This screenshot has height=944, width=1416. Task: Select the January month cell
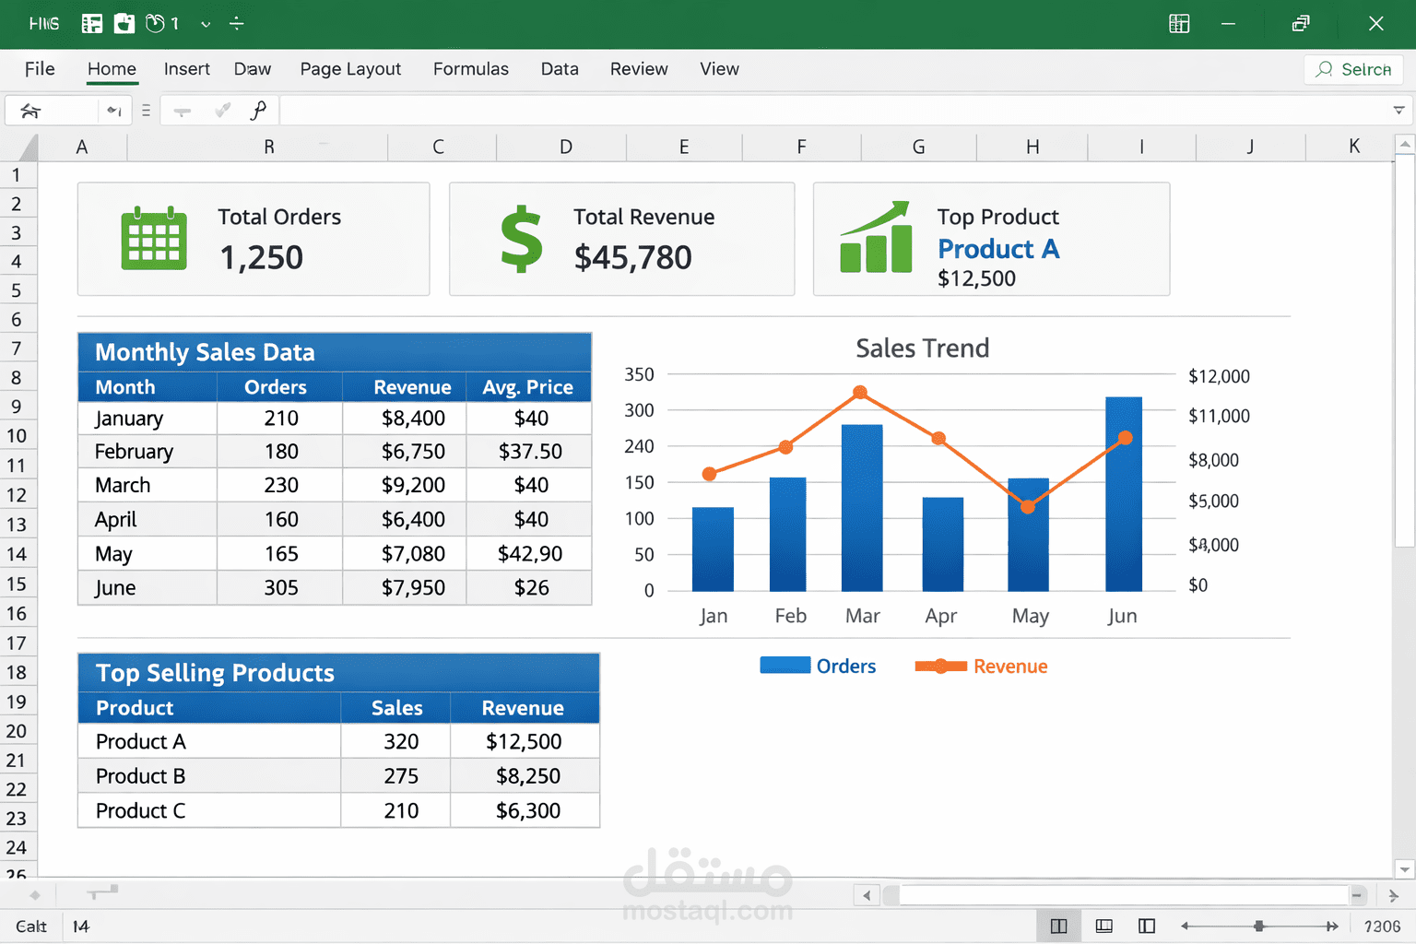point(147,419)
